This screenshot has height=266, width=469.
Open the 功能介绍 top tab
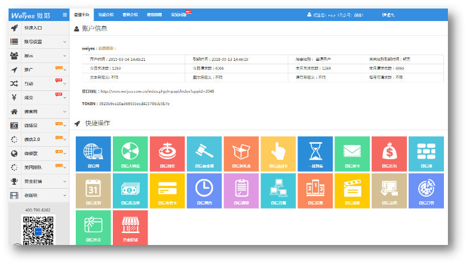coord(106,15)
